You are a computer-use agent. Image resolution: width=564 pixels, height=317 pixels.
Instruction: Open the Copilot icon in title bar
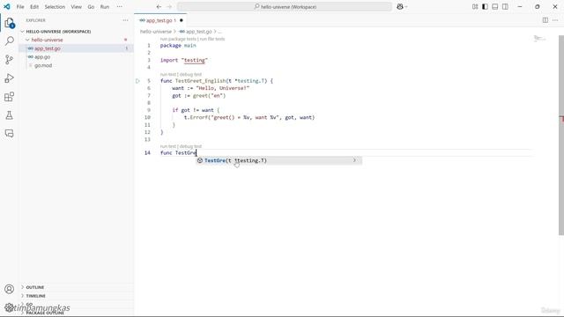(399, 6)
